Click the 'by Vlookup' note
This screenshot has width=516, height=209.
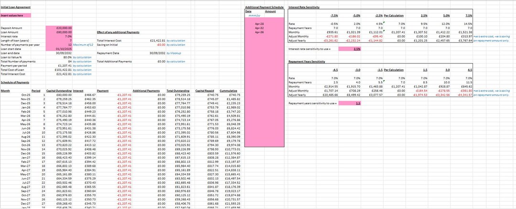click(174, 53)
